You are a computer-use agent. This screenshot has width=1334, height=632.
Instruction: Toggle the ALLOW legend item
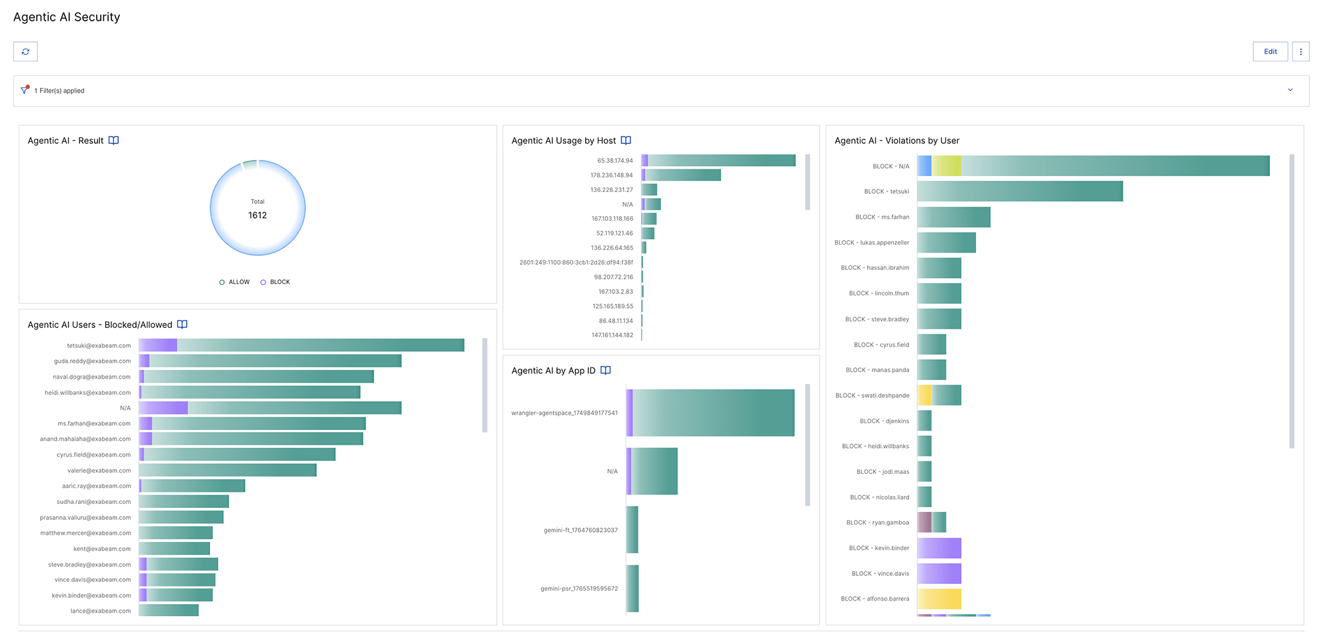(234, 282)
